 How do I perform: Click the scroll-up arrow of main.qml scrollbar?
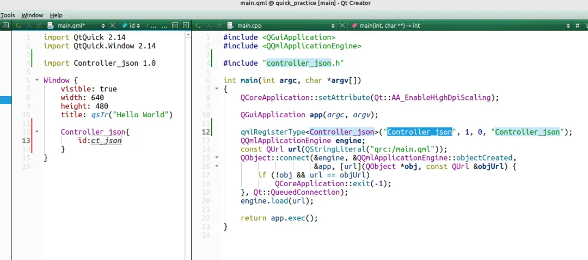click(188, 35)
